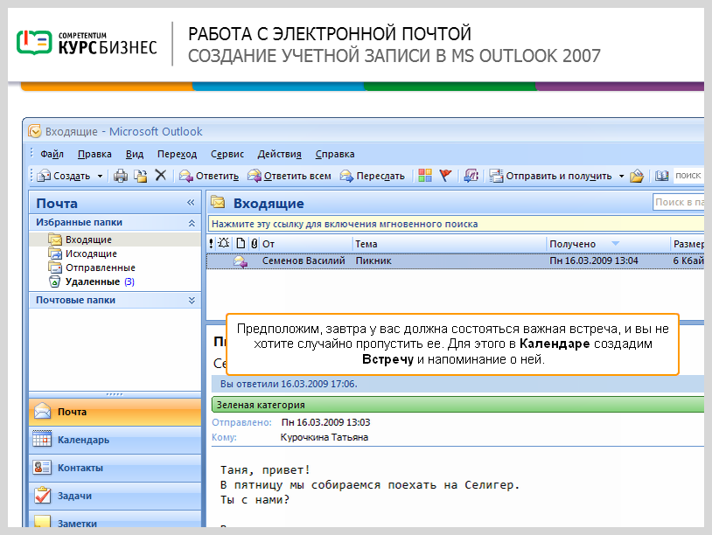Collapse the Избранные папки section
The width and height of the screenshot is (712, 535).
coord(192,223)
